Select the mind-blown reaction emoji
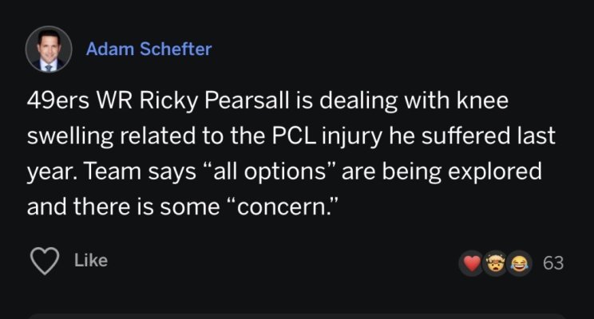 tap(496, 263)
